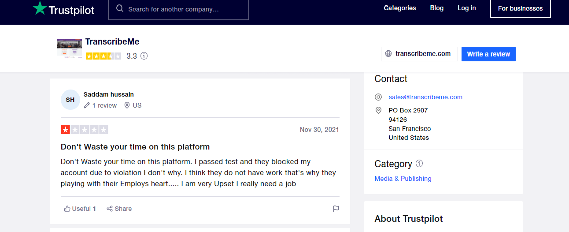Flag the review with the flag icon
This screenshot has width=569, height=232.
[x=336, y=209]
